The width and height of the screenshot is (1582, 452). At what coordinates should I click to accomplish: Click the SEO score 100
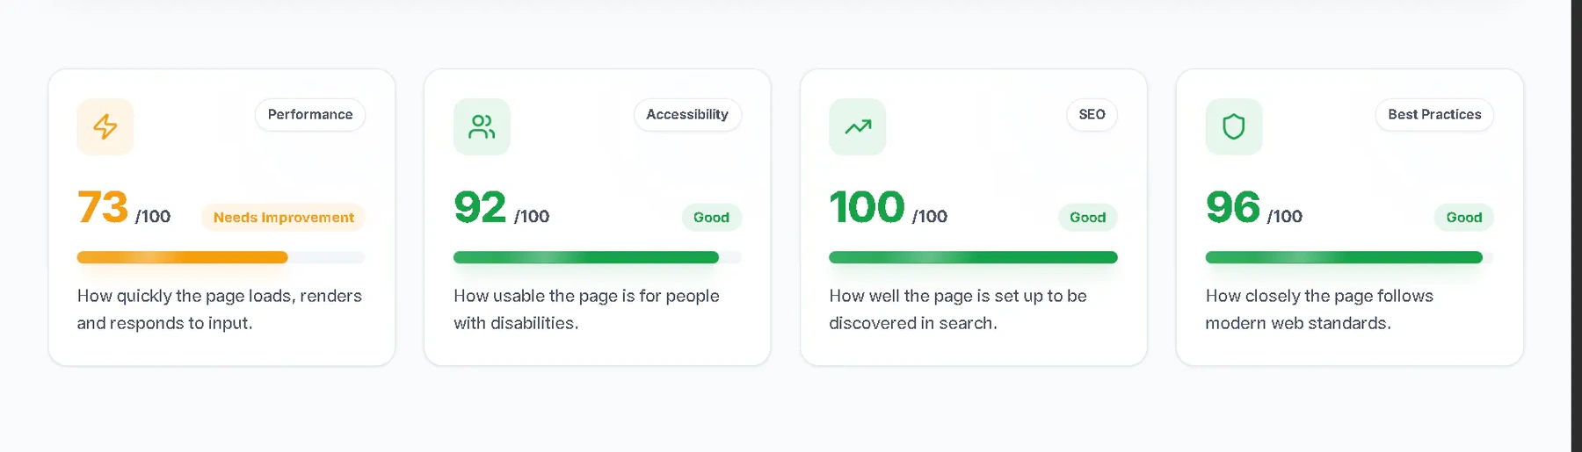tap(867, 208)
